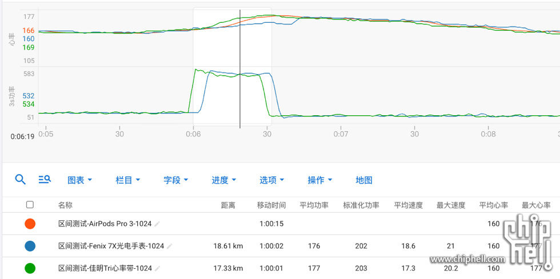
Task: Expand the 栏目 dropdown
Action: 128,180
